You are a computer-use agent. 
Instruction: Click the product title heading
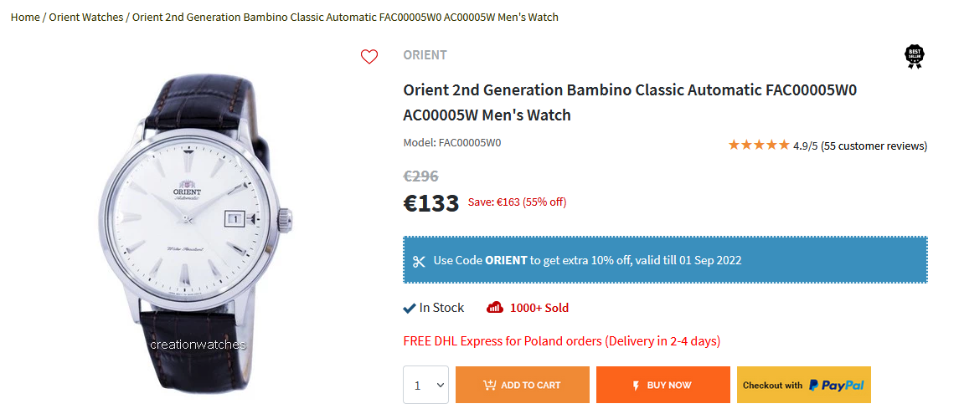[629, 102]
